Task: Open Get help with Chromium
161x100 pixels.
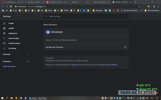Action: pos(86,47)
